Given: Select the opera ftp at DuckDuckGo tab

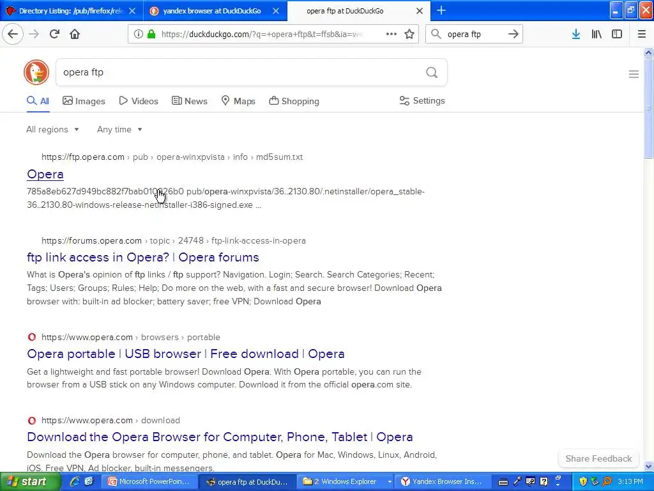Looking at the screenshot, I should pos(345,11).
